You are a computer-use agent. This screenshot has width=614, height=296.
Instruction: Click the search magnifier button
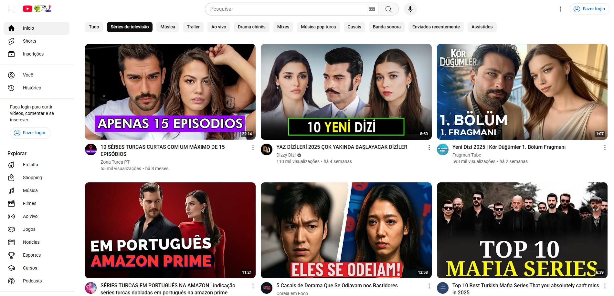click(388, 9)
